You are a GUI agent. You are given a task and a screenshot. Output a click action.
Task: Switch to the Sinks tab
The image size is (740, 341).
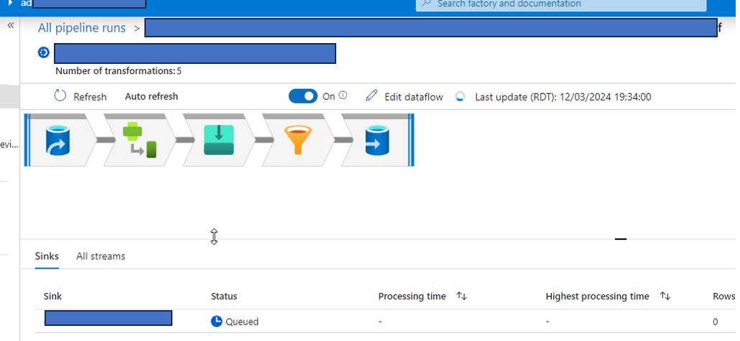coord(47,256)
